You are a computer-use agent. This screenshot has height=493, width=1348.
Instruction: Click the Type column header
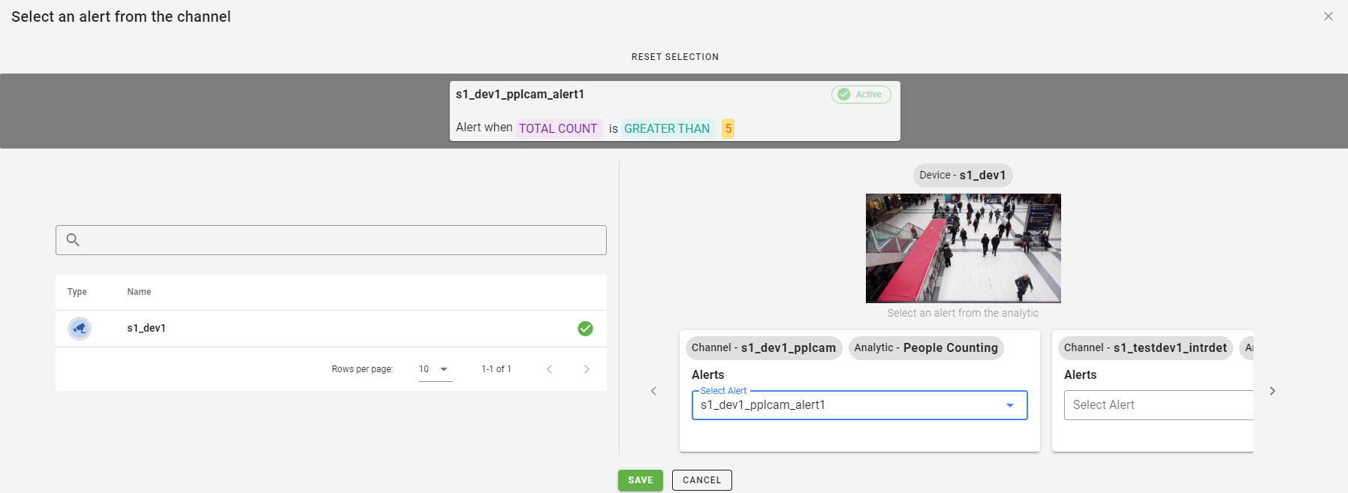(77, 292)
